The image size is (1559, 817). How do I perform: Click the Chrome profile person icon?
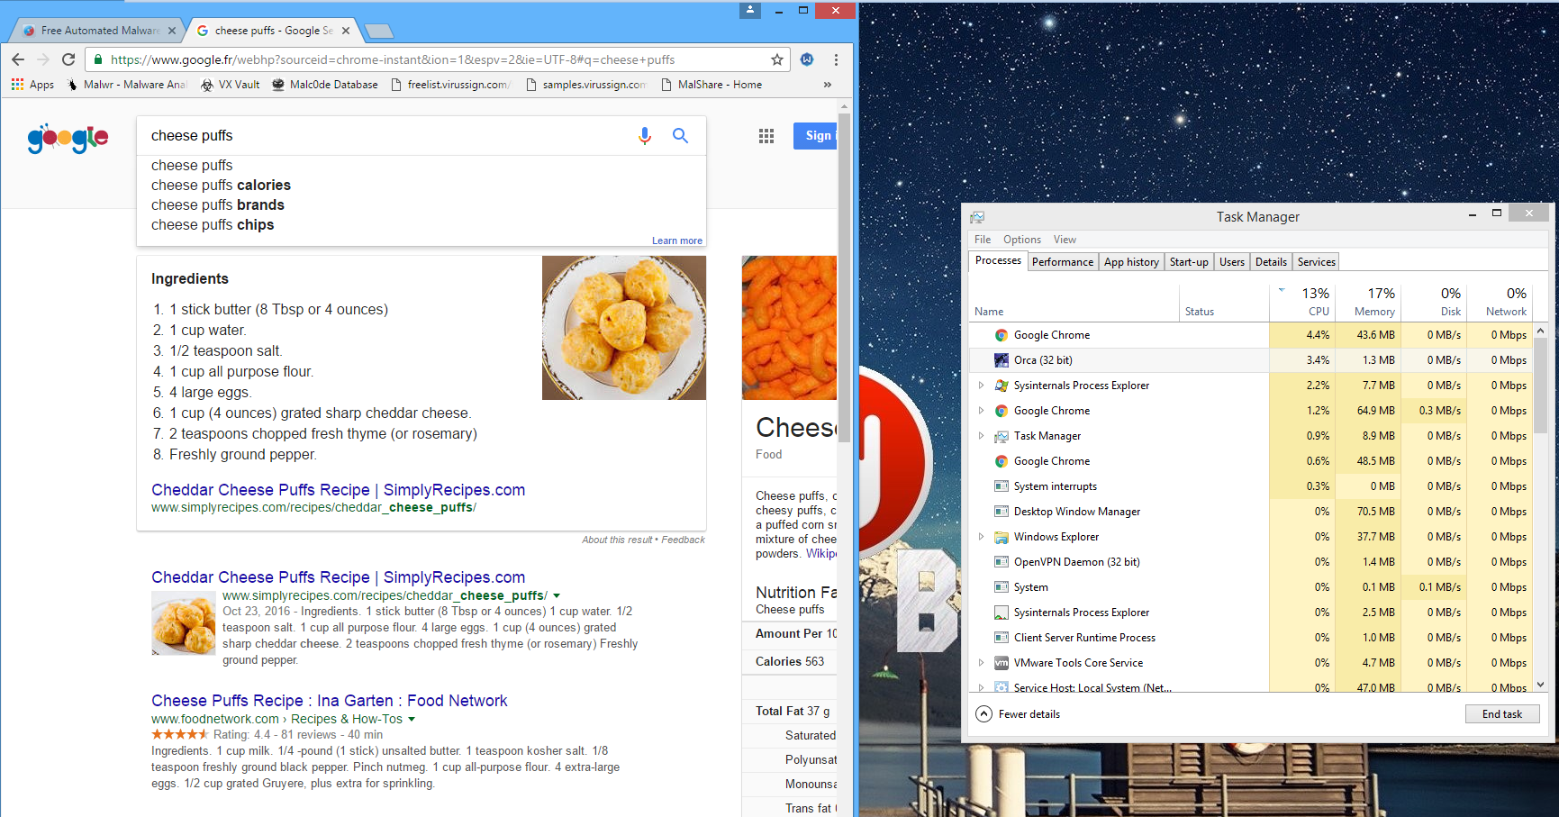click(x=750, y=10)
